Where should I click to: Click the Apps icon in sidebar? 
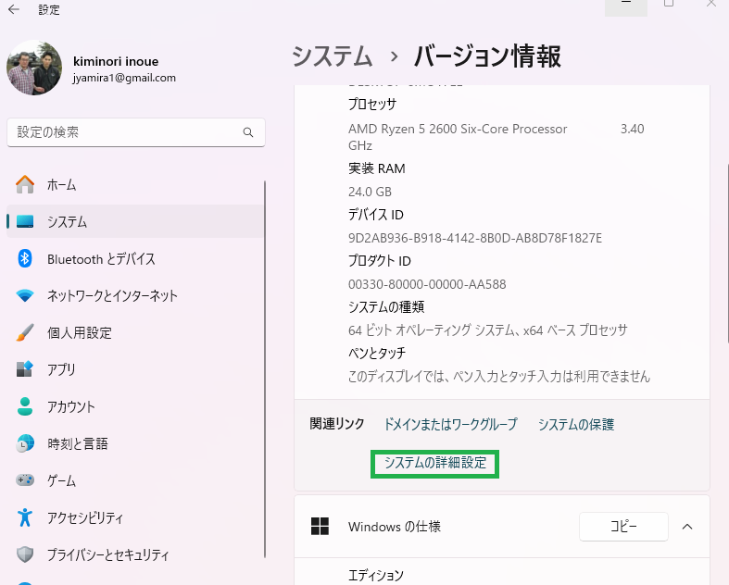tap(25, 369)
